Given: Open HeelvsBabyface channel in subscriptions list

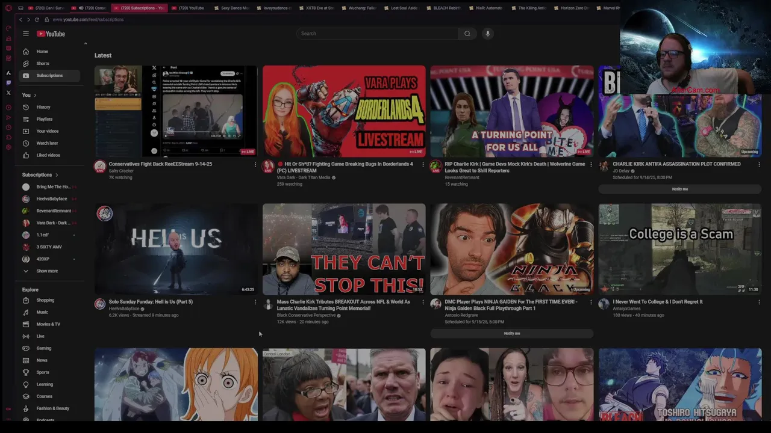Looking at the screenshot, I should point(51,199).
